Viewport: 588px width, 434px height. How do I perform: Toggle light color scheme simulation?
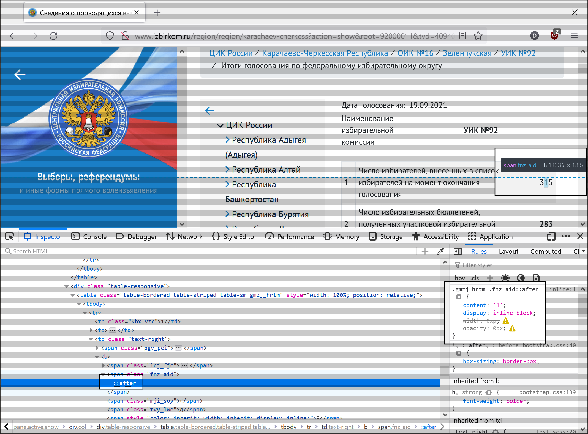click(x=505, y=278)
